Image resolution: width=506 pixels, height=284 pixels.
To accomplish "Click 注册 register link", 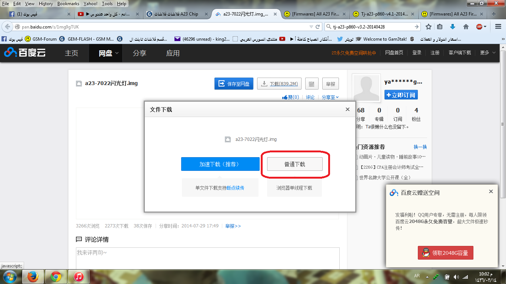I will (x=435, y=53).
